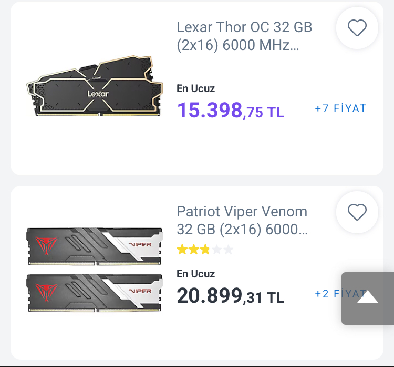The height and width of the screenshot is (367, 394).
Task: Click the red Viper logo on the top module
Action: (45, 245)
